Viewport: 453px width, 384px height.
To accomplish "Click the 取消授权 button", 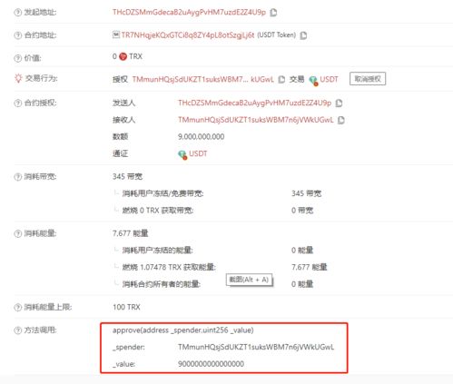I will [368, 79].
